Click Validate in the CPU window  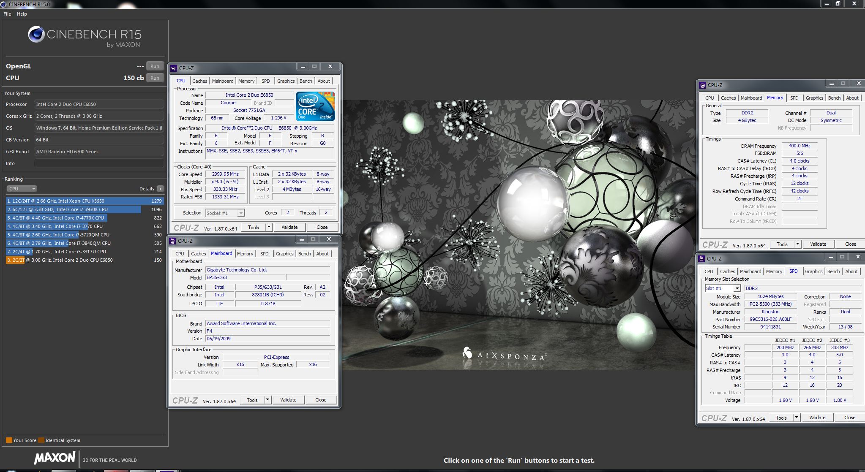[289, 227]
